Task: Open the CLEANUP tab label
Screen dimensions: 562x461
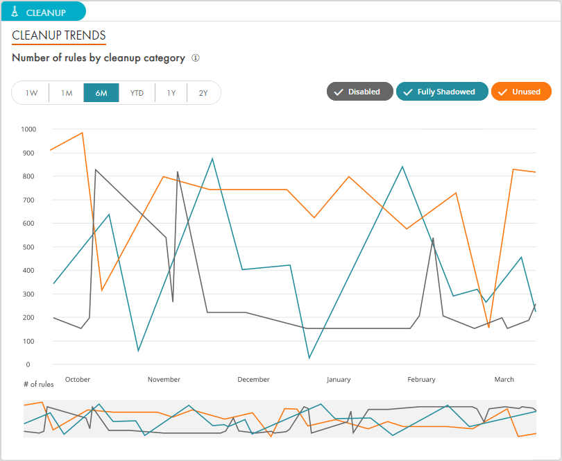Action: (46, 12)
